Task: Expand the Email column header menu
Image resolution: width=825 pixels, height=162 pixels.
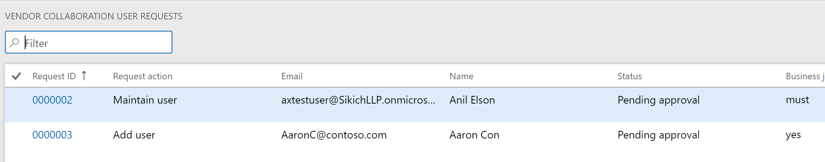Action: coord(292,76)
